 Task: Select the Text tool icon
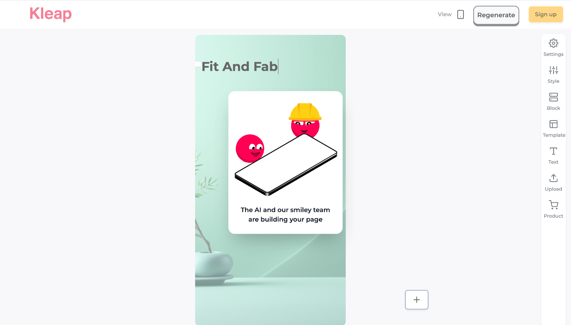pos(553,151)
